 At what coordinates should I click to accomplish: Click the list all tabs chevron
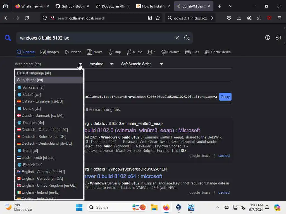pyautogui.click(x=230, y=6)
